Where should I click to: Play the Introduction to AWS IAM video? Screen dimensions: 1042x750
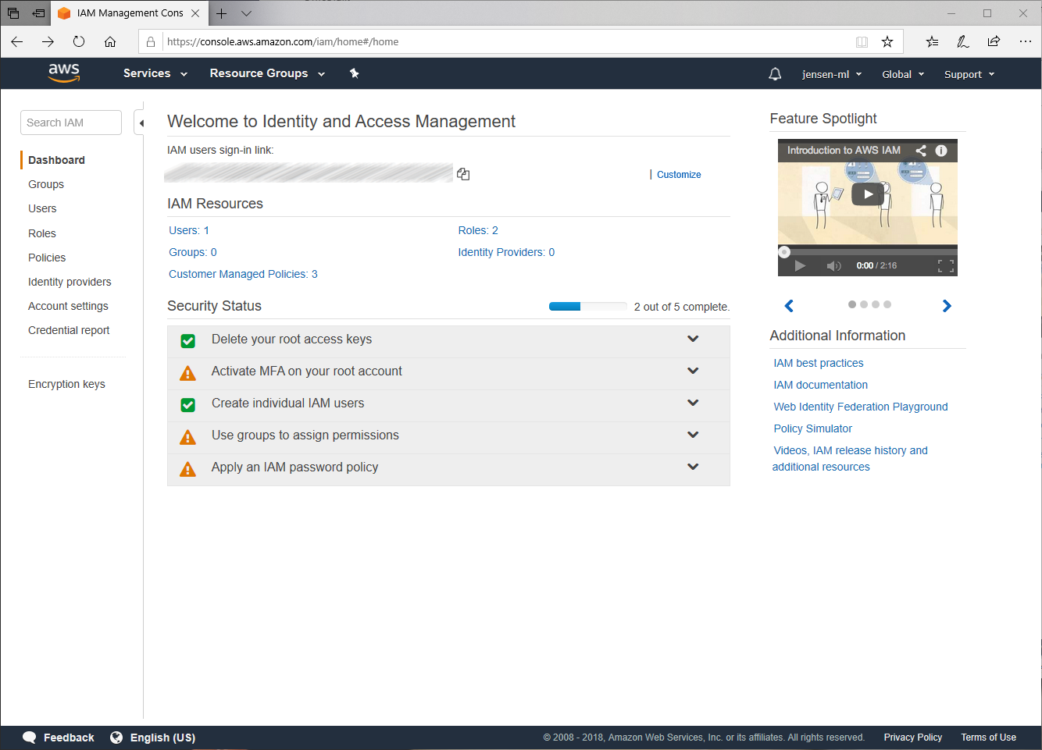pyautogui.click(x=867, y=194)
